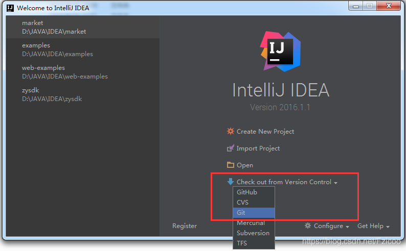Click the Create New Project link
The height and width of the screenshot is (251, 406).
point(265,132)
